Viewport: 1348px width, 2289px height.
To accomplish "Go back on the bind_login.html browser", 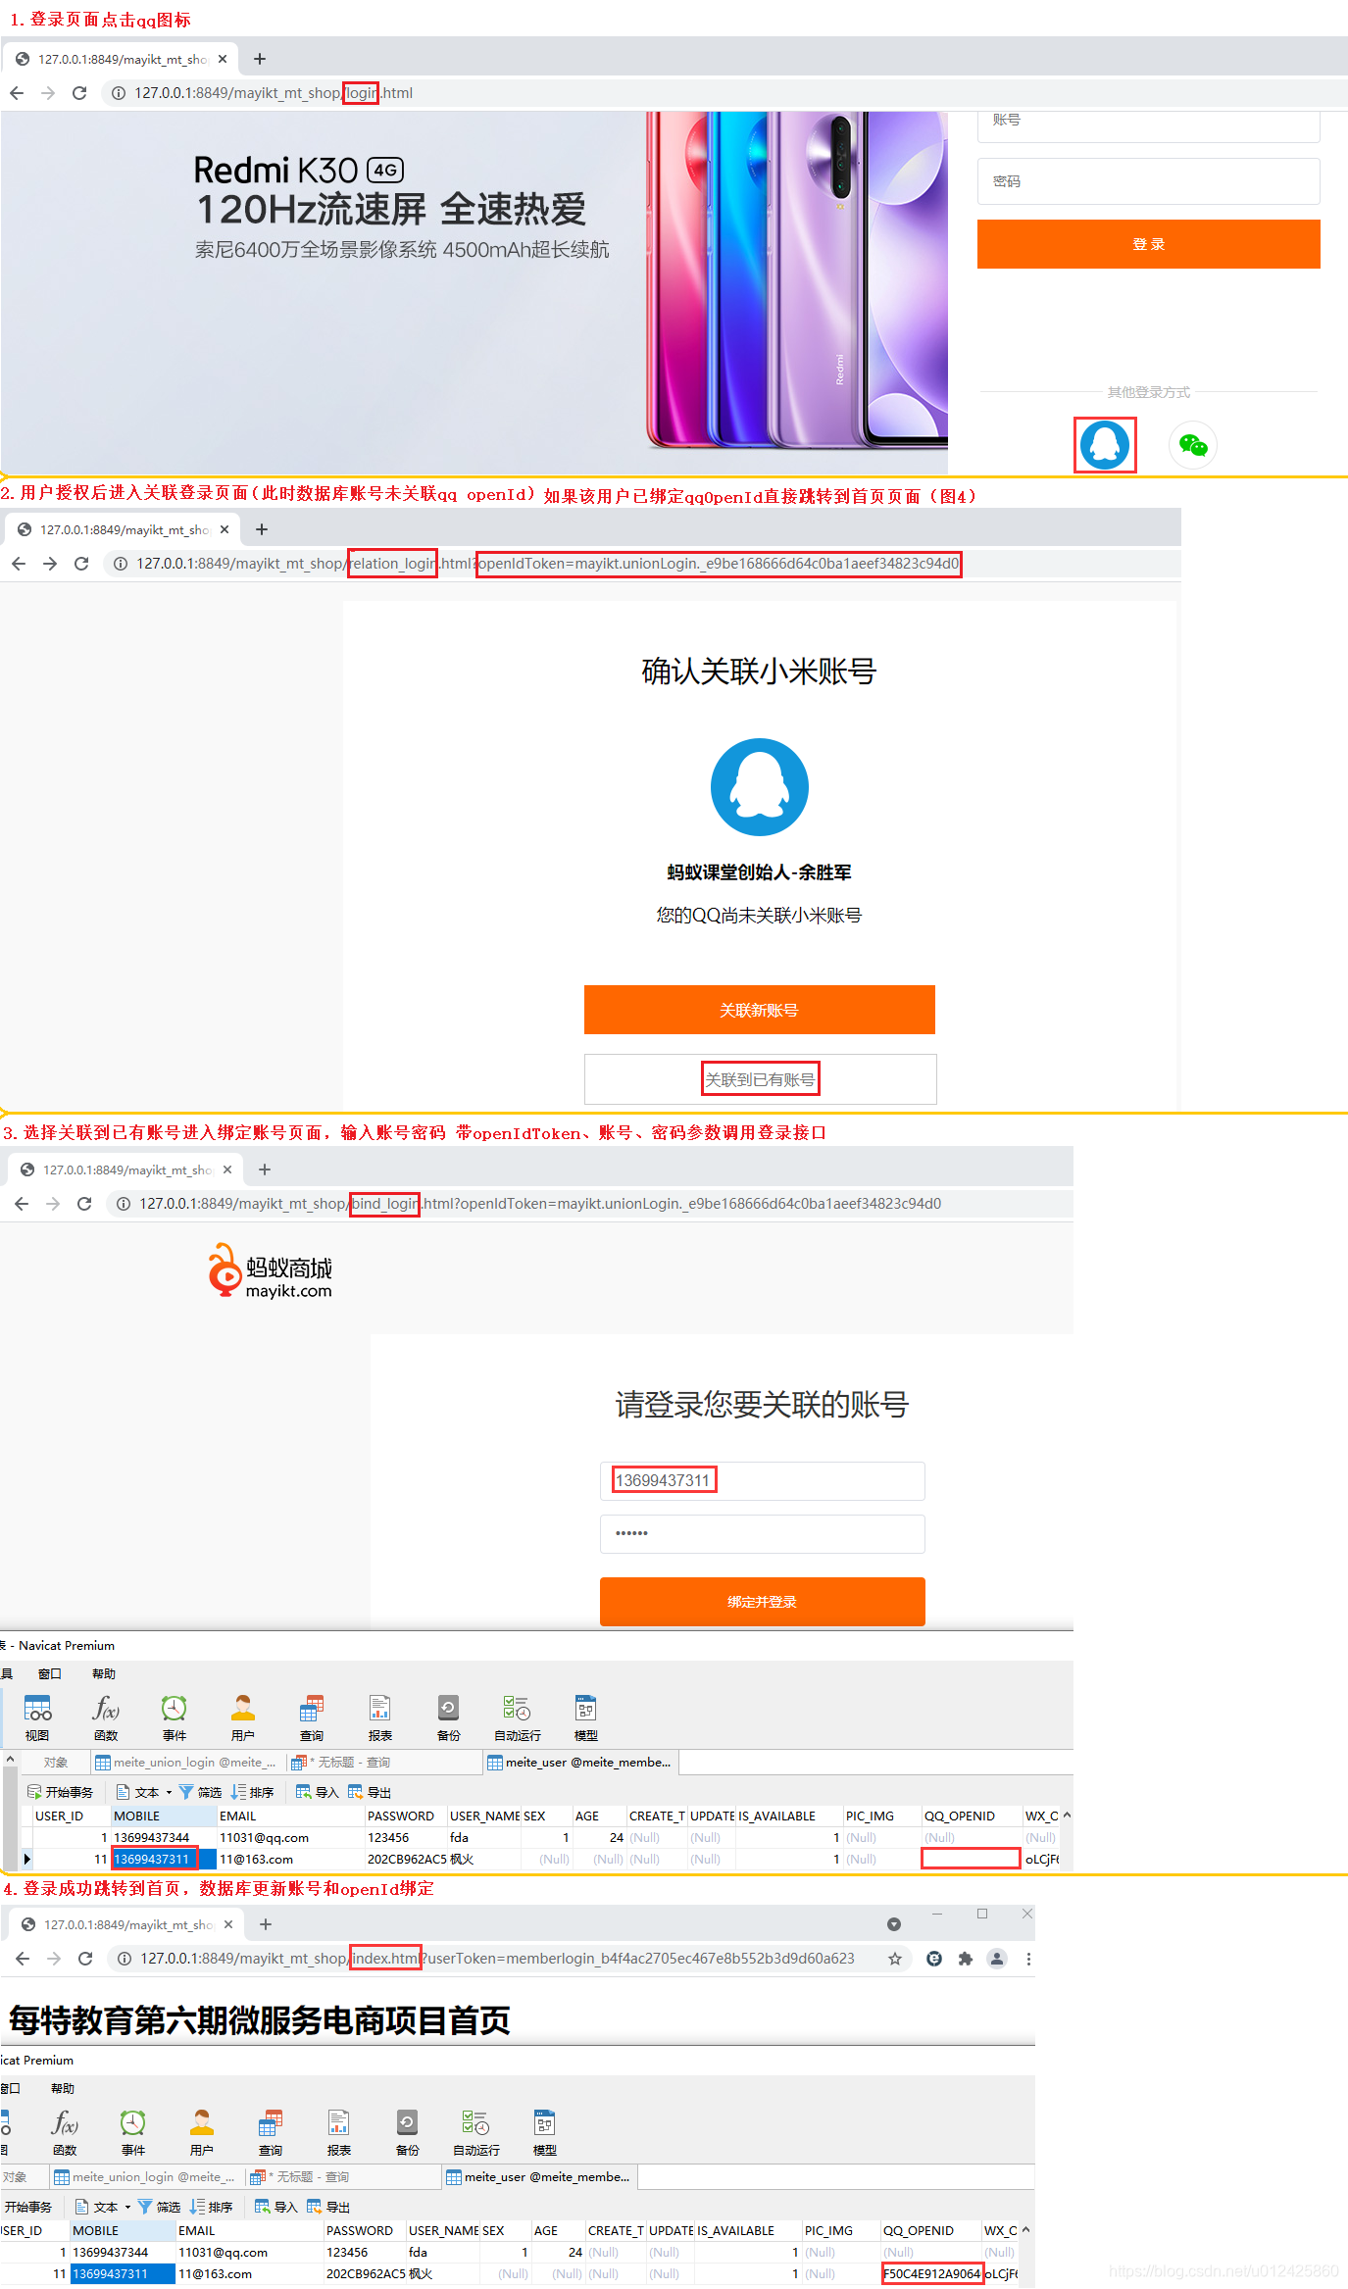I will click(22, 1204).
